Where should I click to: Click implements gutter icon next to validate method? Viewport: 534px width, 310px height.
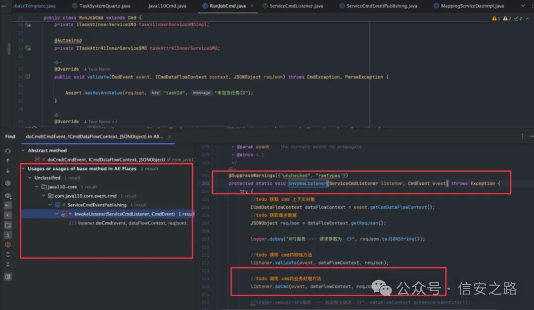pyautogui.click(x=28, y=77)
